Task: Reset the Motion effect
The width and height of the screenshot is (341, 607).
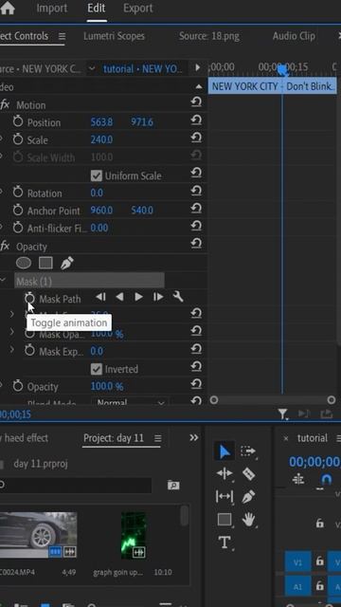Action: 196,102
